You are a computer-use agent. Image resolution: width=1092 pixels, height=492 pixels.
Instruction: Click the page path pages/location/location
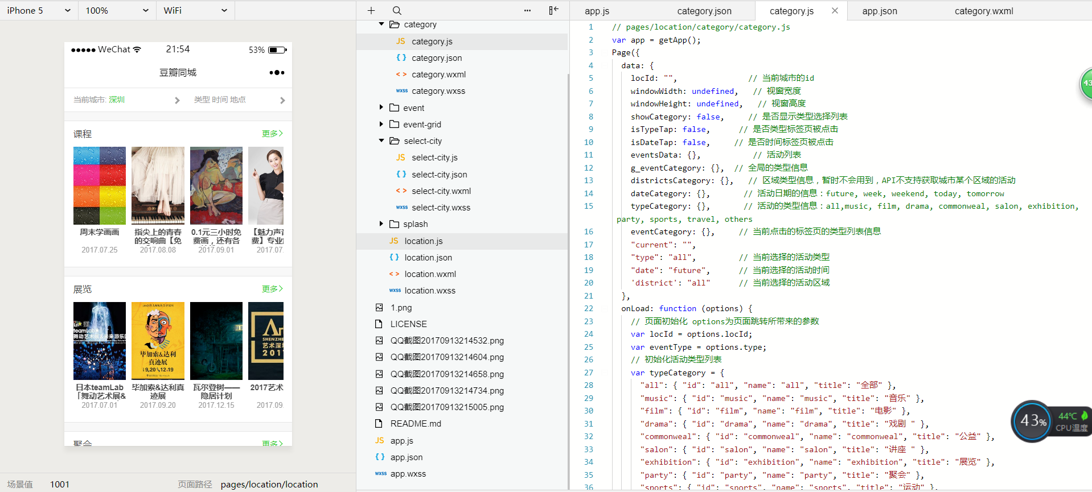coord(269,485)
